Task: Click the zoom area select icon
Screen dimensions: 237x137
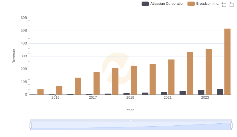Action: click(x=224, y=4)
